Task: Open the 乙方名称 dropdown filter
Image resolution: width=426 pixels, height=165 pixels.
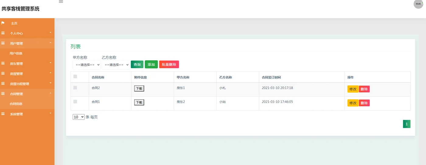Action: pyautogui.click(x=116, y=64)
